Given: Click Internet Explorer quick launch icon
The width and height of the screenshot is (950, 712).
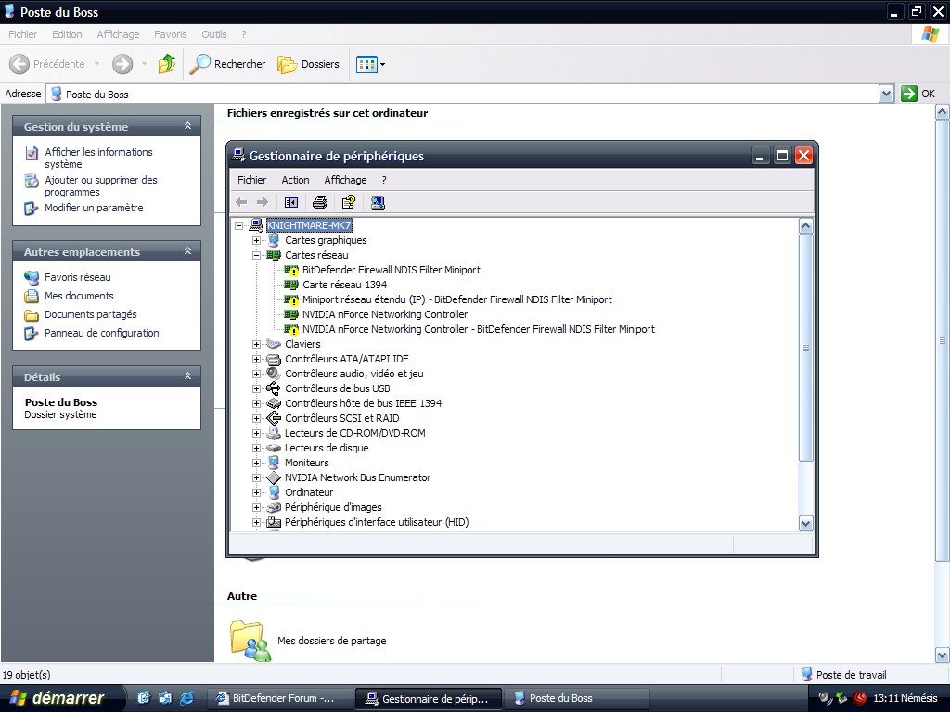Looking at the screenshot, I should (186, 698).
